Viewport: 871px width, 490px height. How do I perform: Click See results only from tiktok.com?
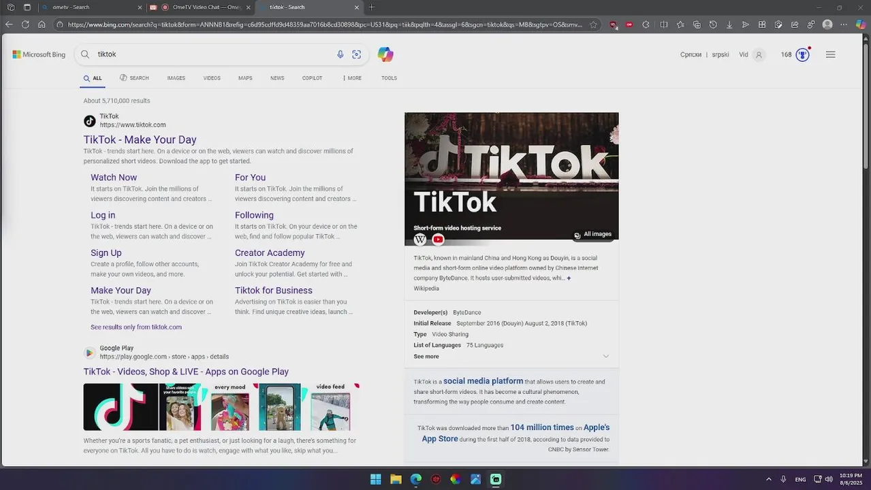coord(136,327)
